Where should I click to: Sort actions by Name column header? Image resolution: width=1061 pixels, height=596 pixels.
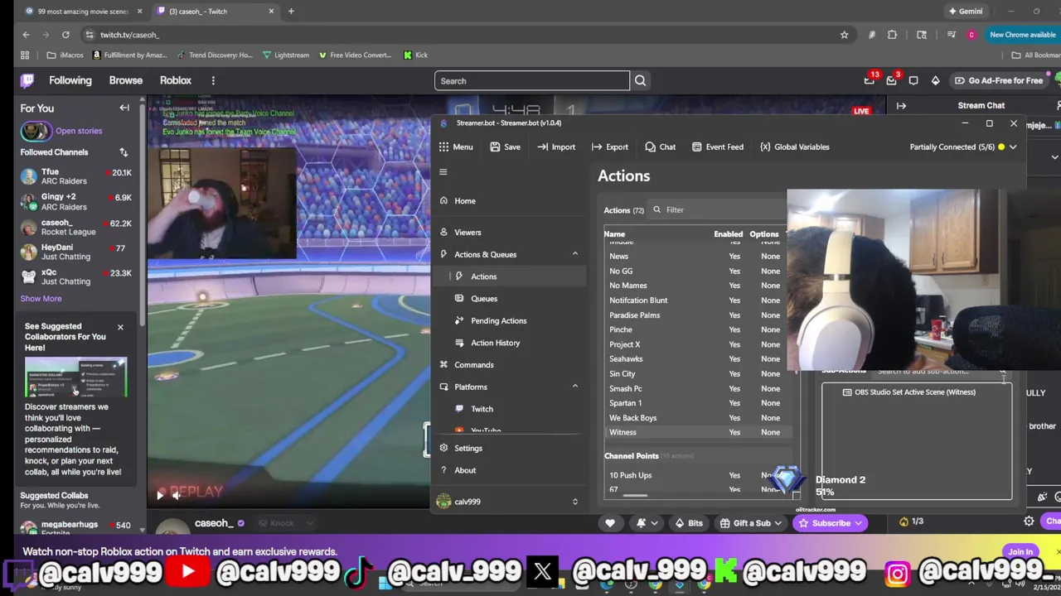pos(614,234)
